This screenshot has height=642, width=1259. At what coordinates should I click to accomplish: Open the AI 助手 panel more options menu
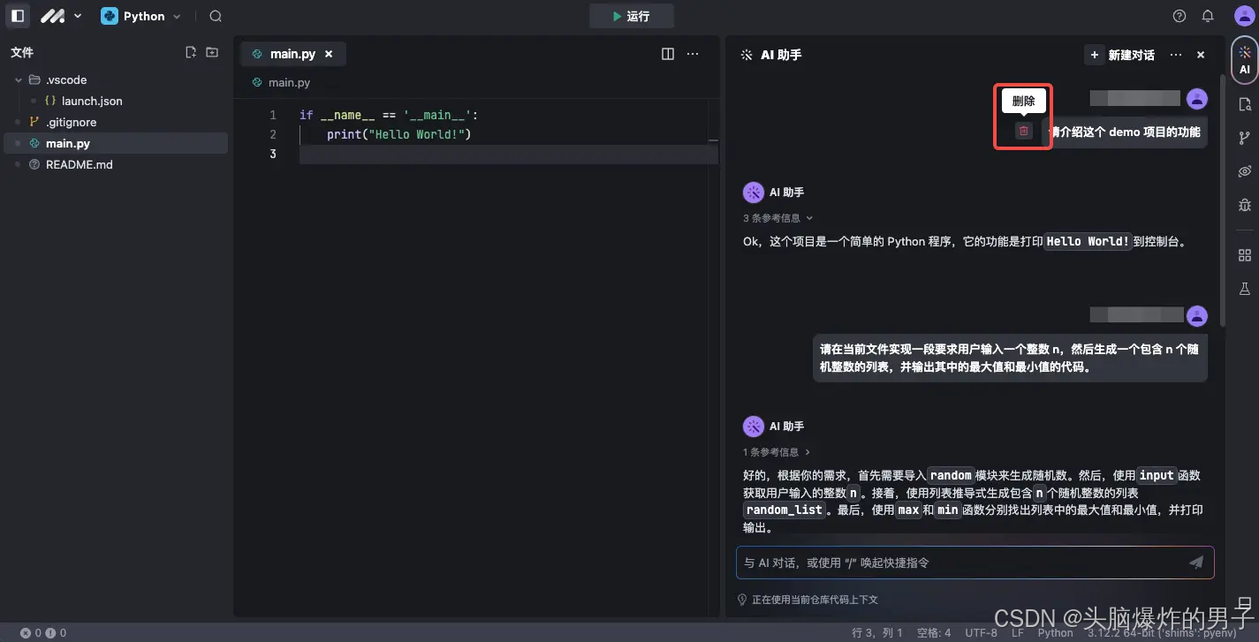coord(1175,54)
